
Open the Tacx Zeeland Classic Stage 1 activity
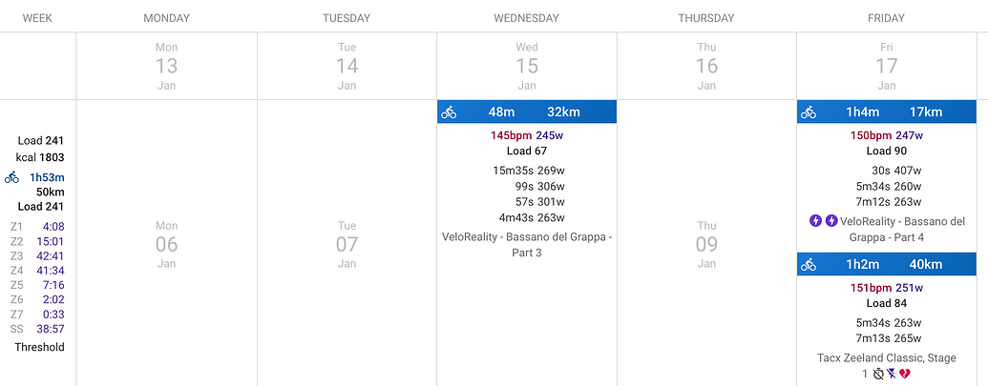tap(887, 366)
